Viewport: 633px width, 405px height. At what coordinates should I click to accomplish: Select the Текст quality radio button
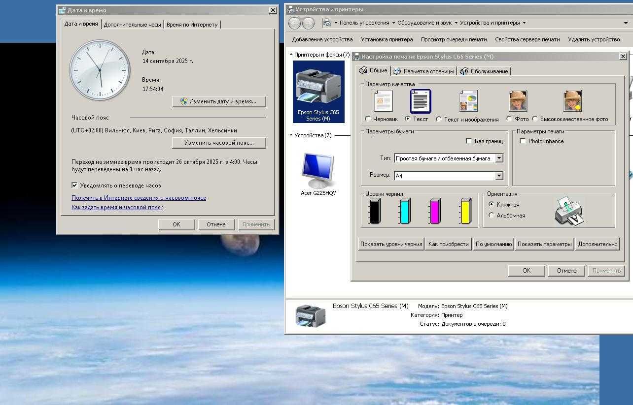click(x=407, y=119)
